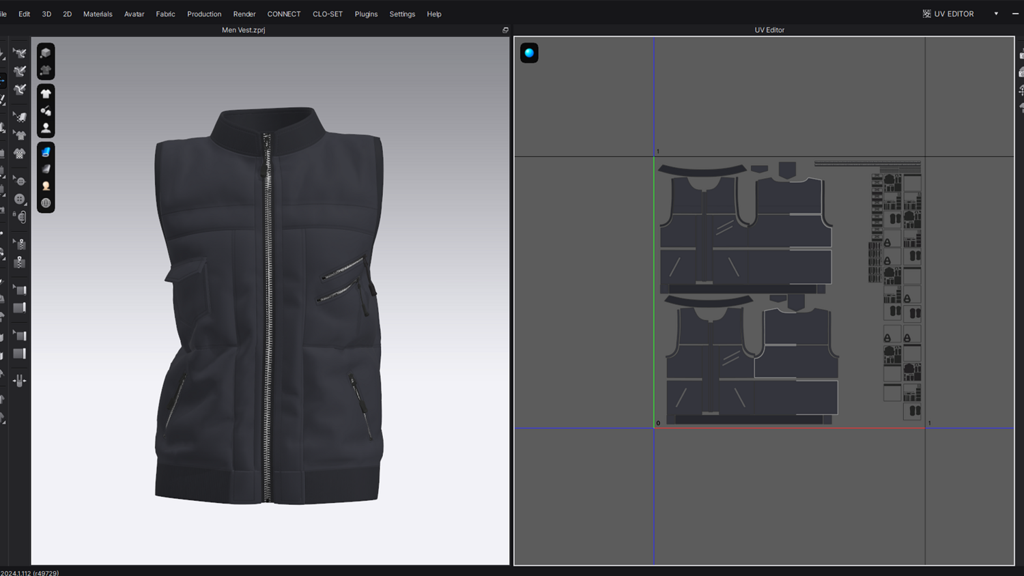Screen dimensions: 1024x576
Task: Toggle the mesh globe display
Action: point(46,203)
